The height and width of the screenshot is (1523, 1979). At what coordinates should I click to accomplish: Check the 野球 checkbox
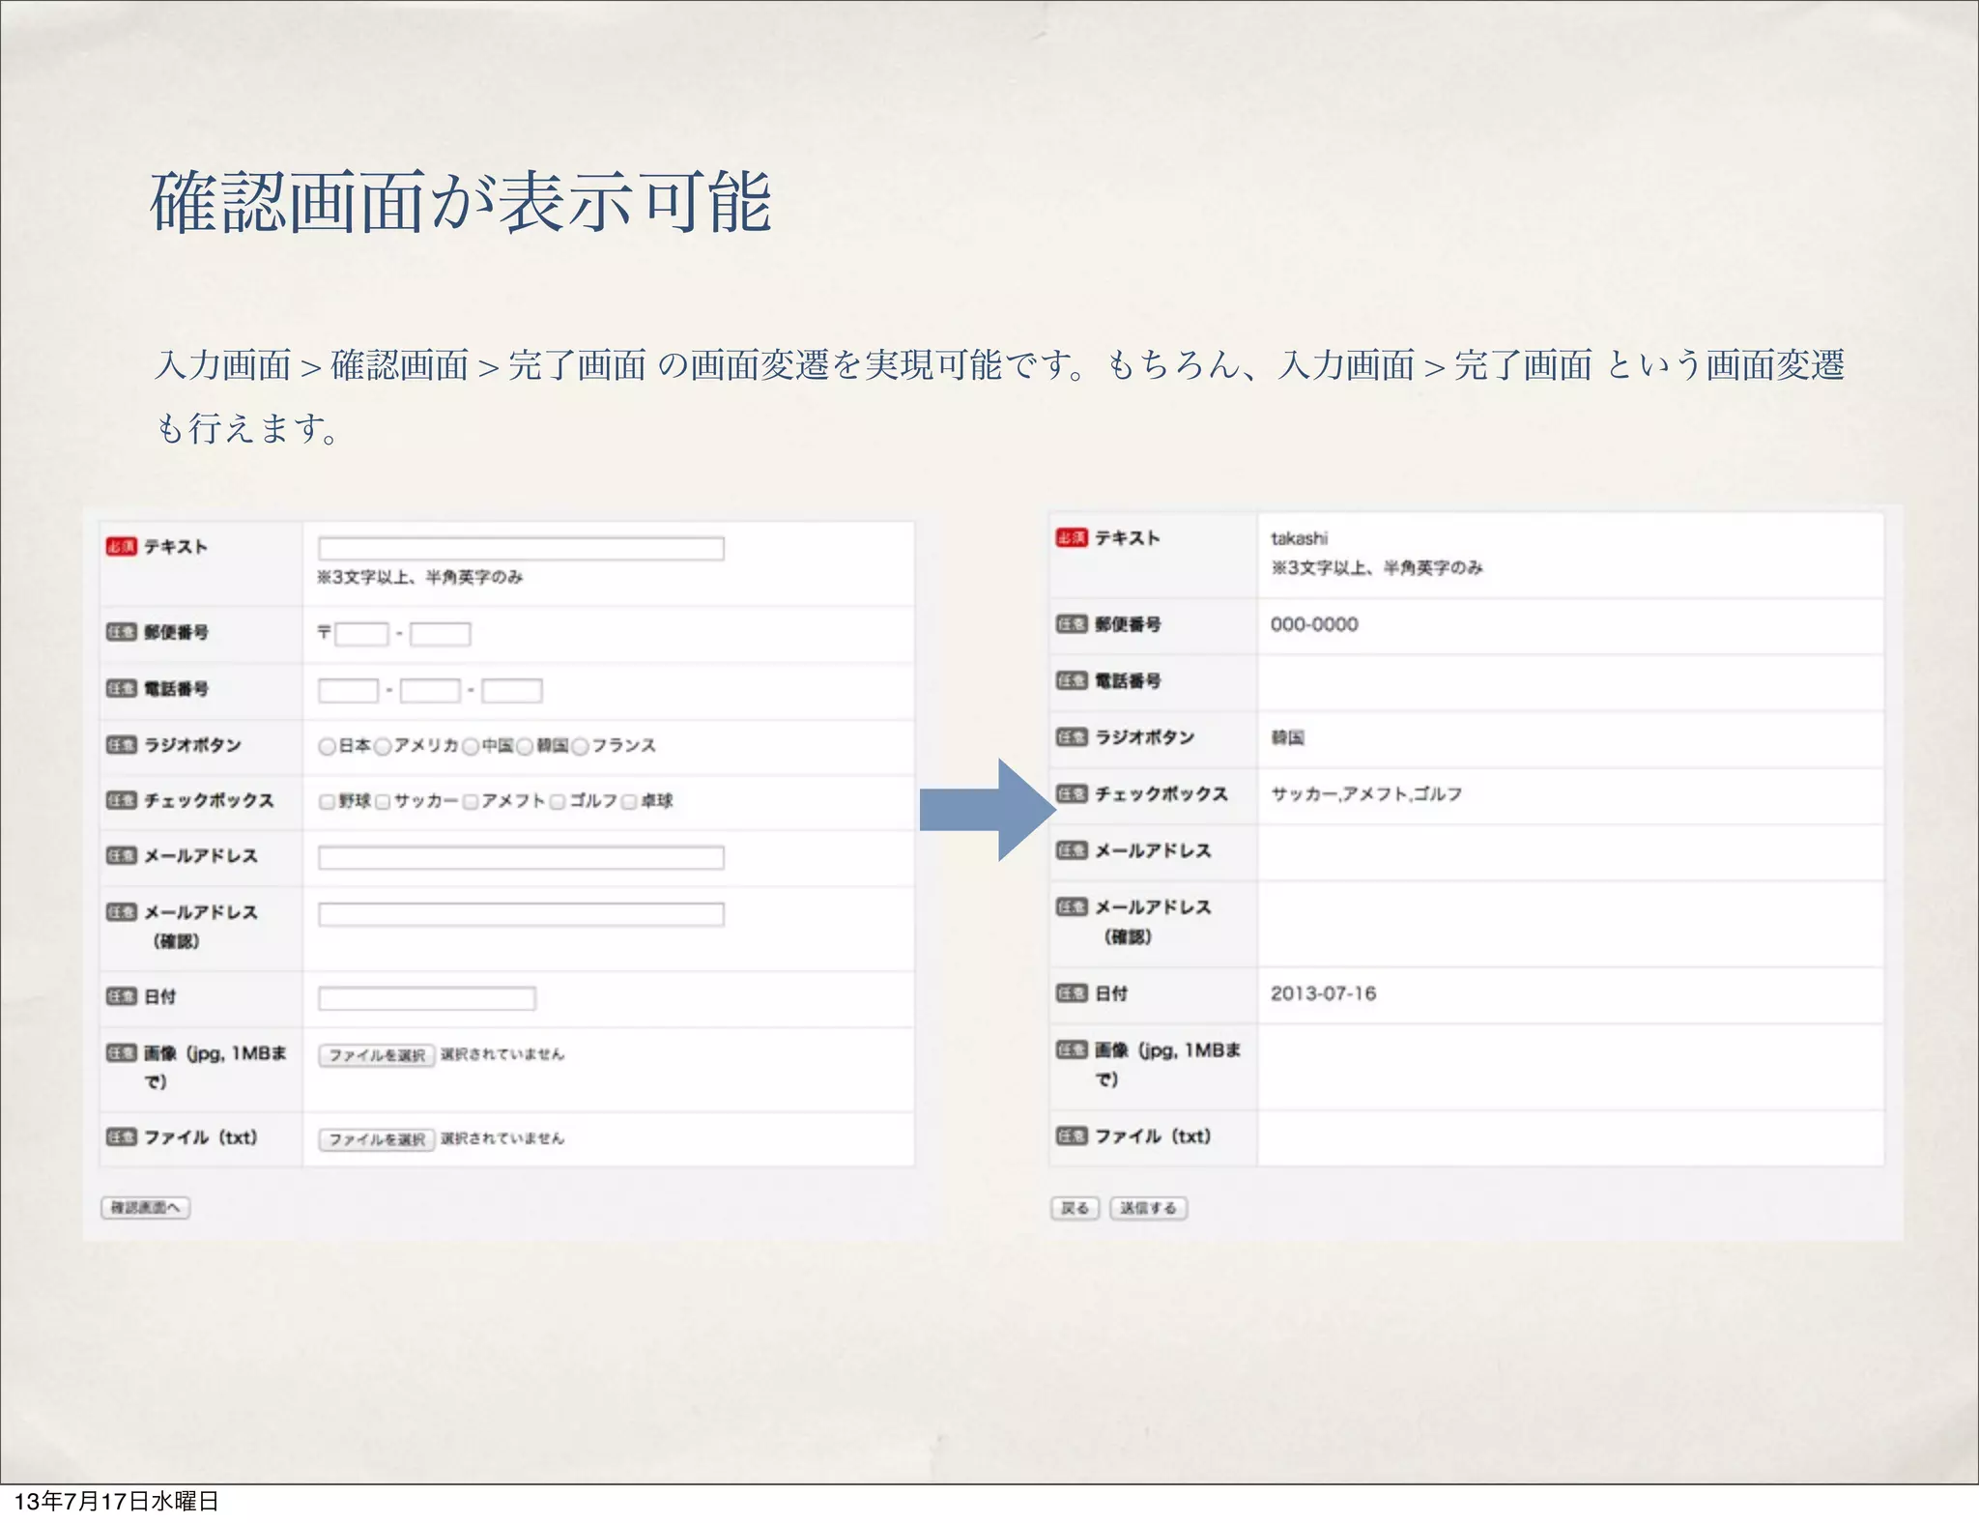(x=327, y=801)
